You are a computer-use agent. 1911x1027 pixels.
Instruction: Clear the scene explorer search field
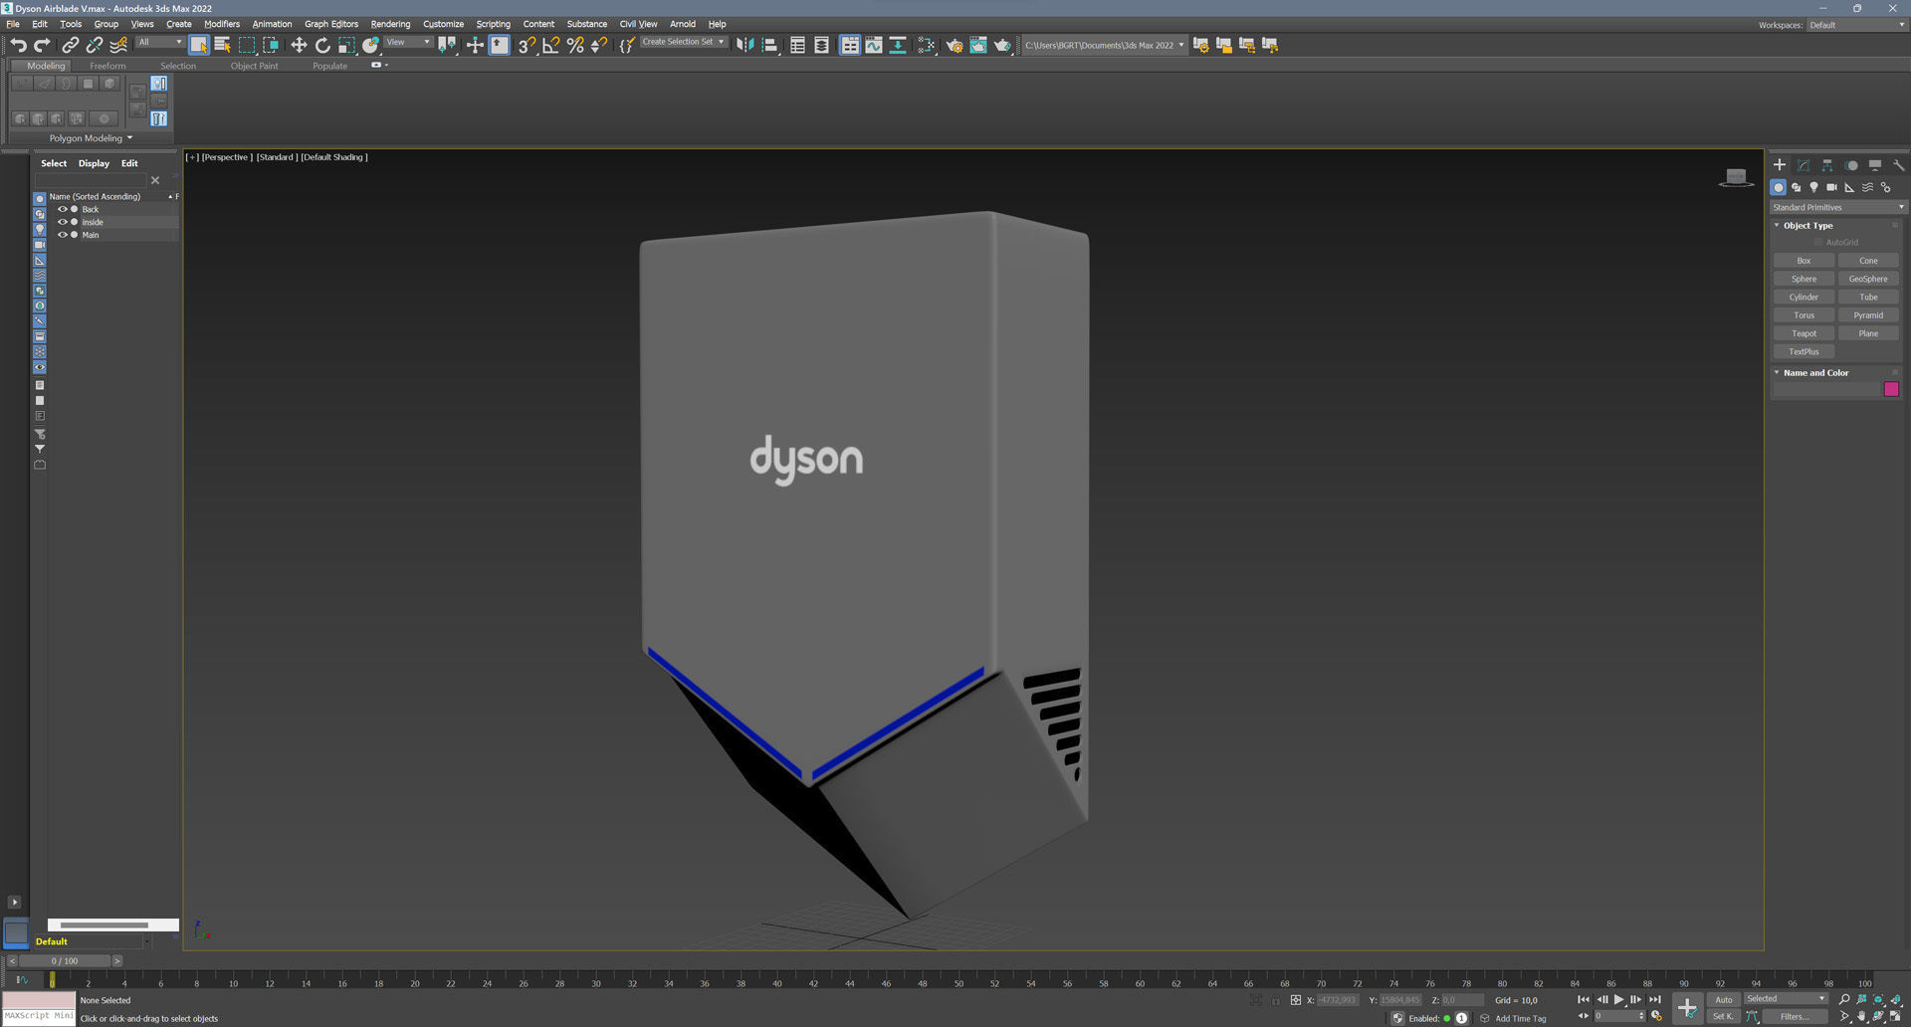(x=155, y=180)
